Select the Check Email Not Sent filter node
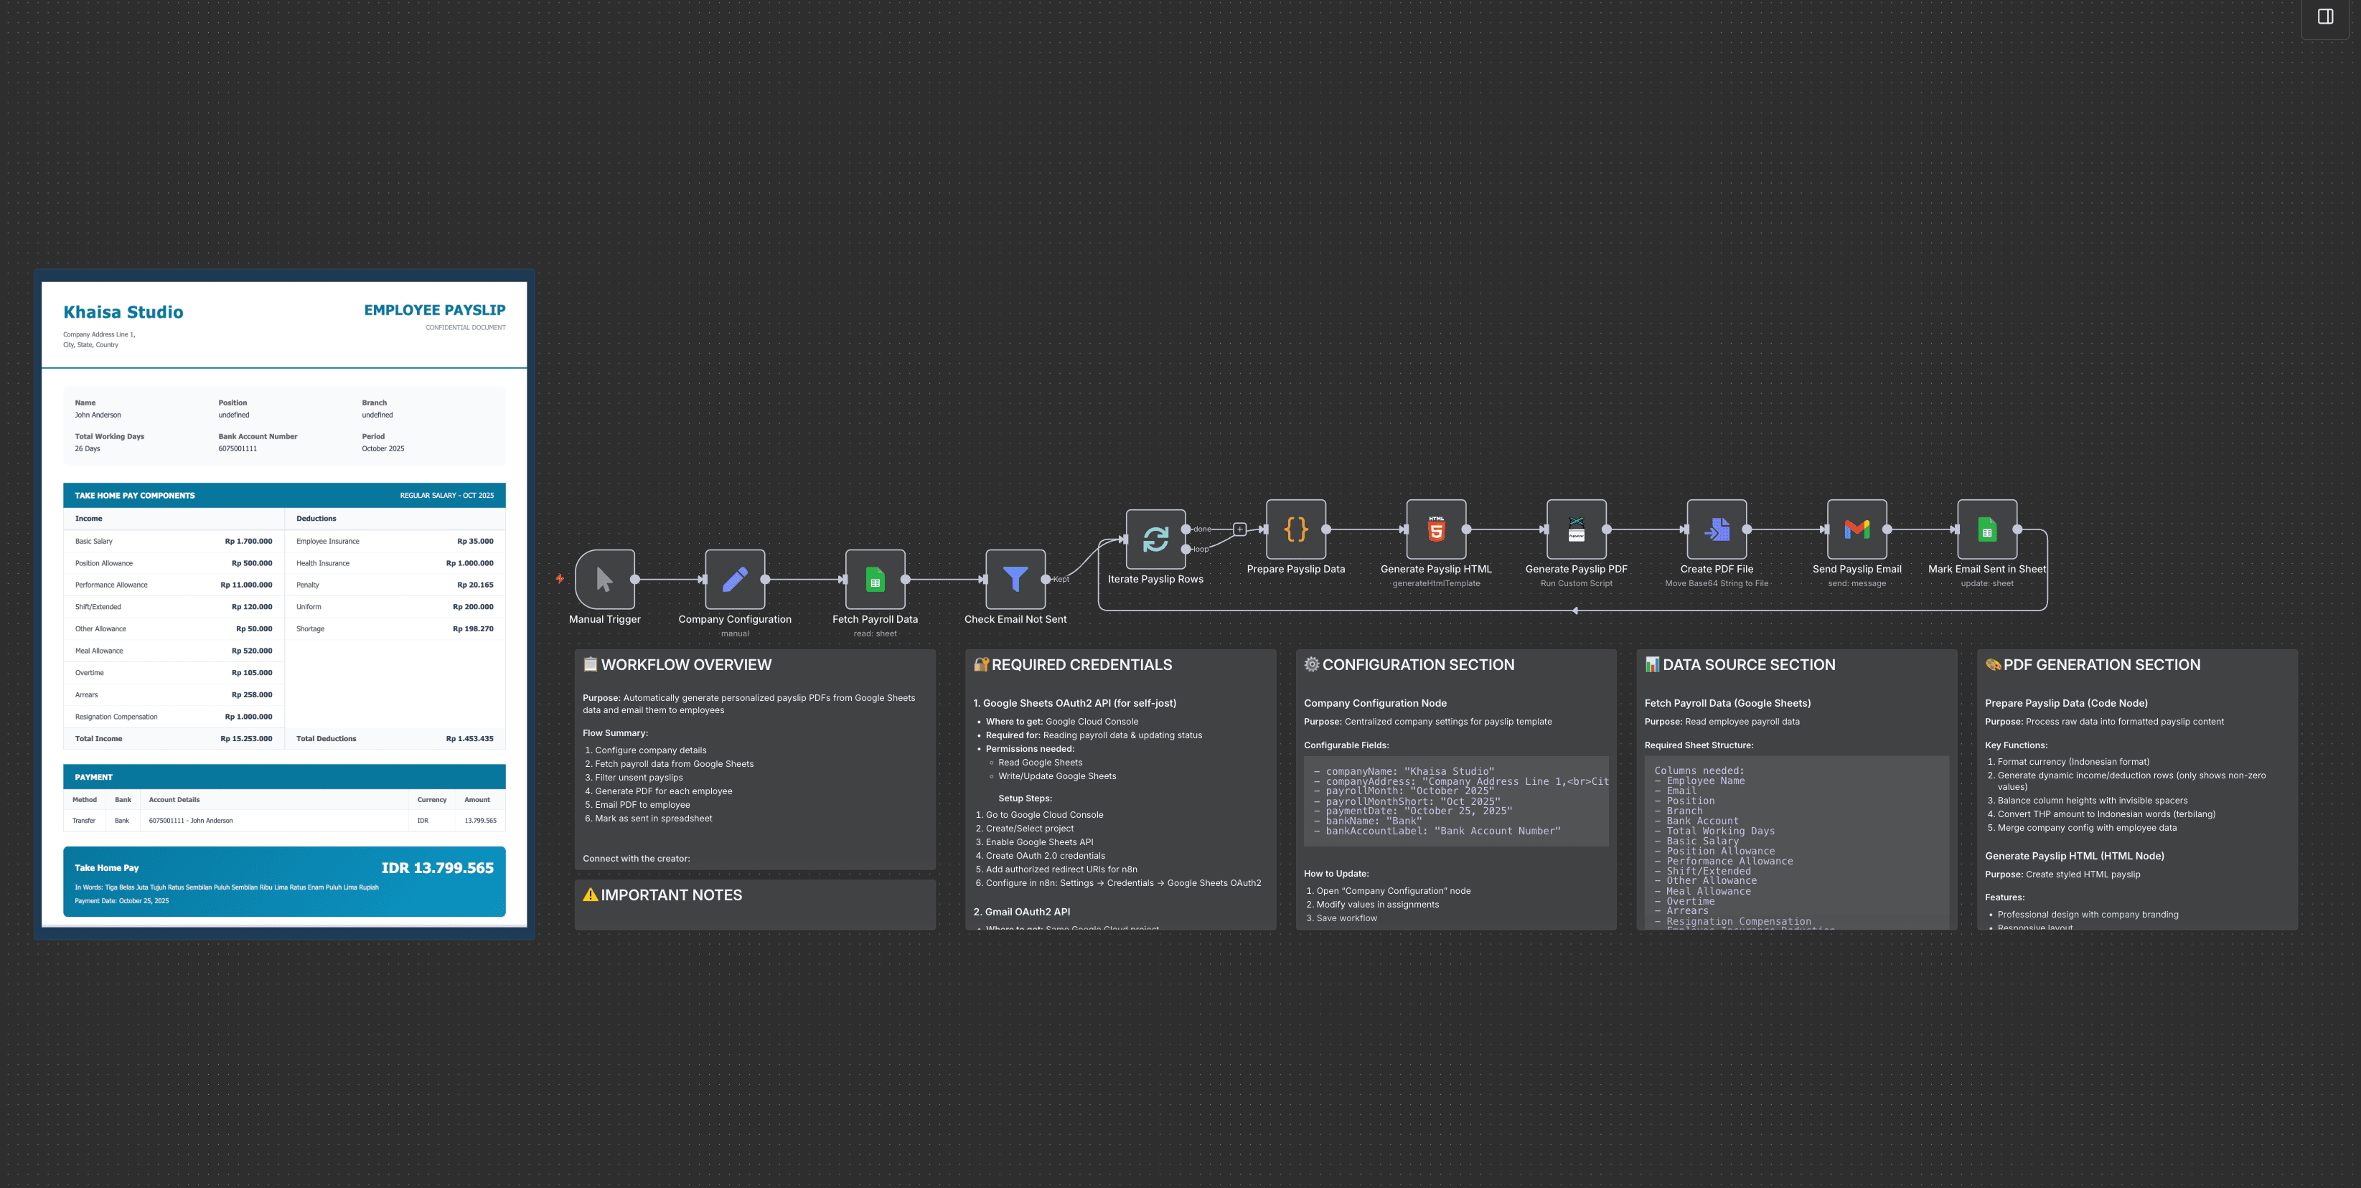This screenshot has width=2361, height=1188. tap(1015, 579)
